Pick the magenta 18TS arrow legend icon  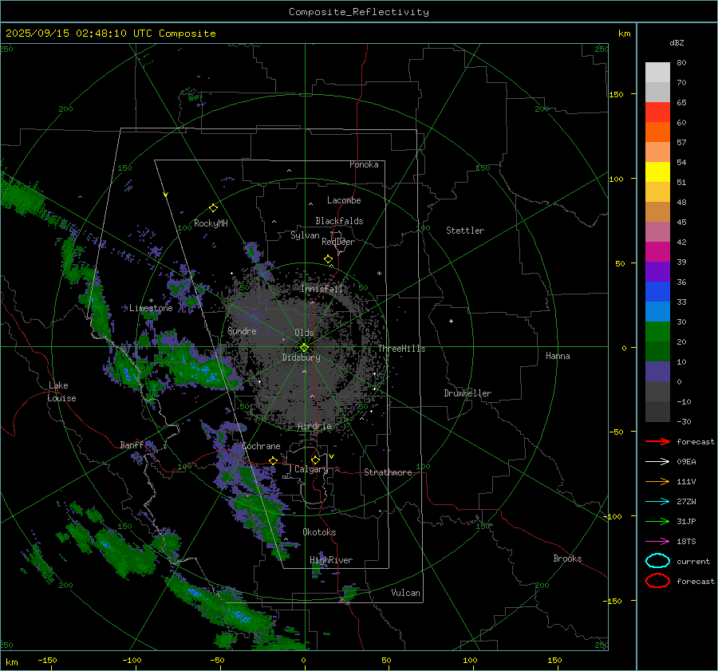pyautogui.click(x=657, y=542)
